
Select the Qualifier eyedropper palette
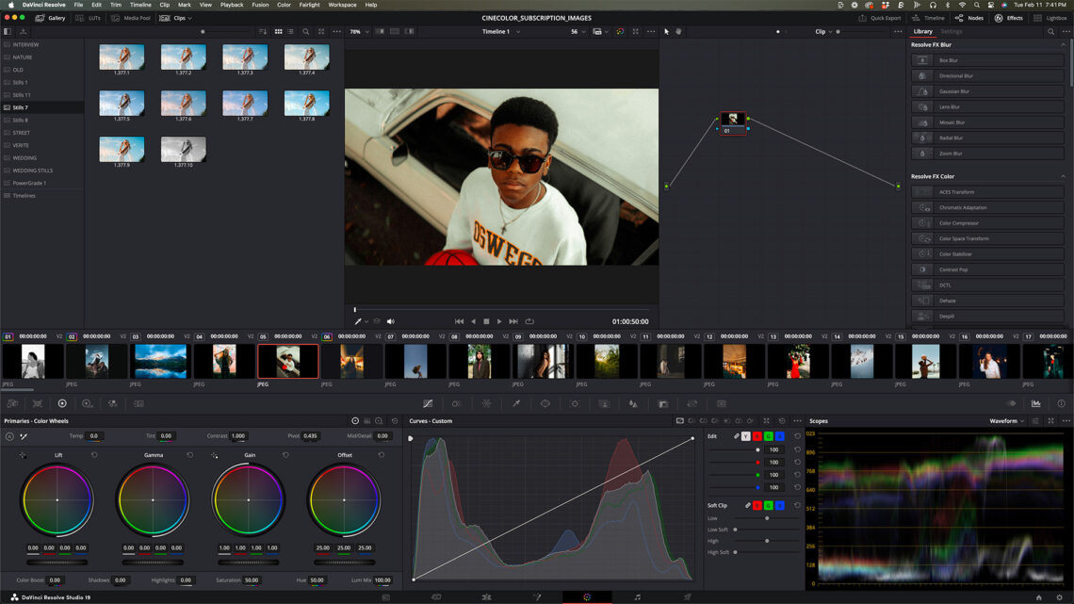pyautogui.click(x=515, y=403)
